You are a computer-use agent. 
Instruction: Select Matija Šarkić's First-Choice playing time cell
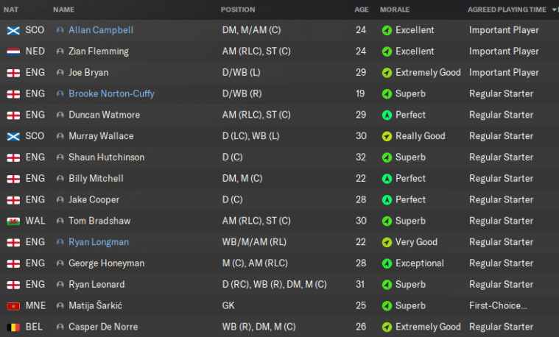pyautogui.click(x=498, y=306)
